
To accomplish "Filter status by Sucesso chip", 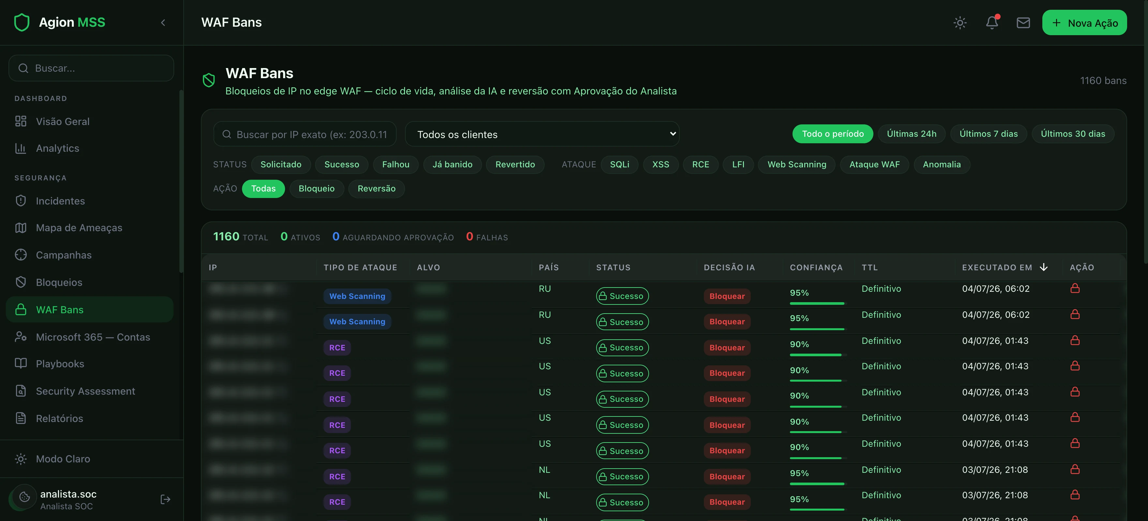I will [342, 165].
